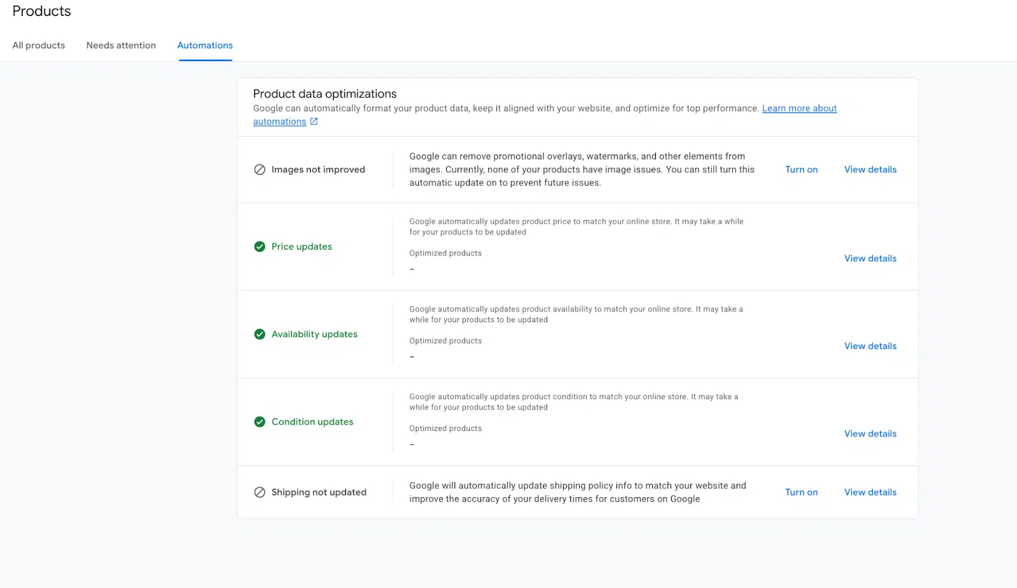Click the shipping policy description text
The width and height of the screenshot is (1017, 588).
tap(577, 493)
